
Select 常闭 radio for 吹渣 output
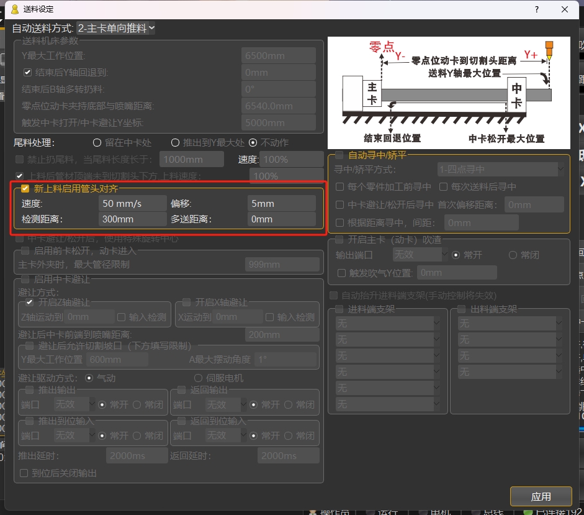pos(513,255)
